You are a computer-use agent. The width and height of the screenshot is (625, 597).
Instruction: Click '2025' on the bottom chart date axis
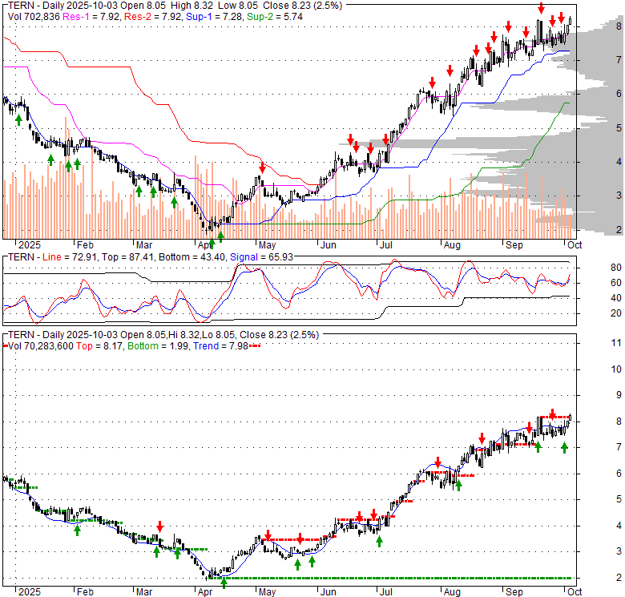pyautogui.click(x=30, y=592)
